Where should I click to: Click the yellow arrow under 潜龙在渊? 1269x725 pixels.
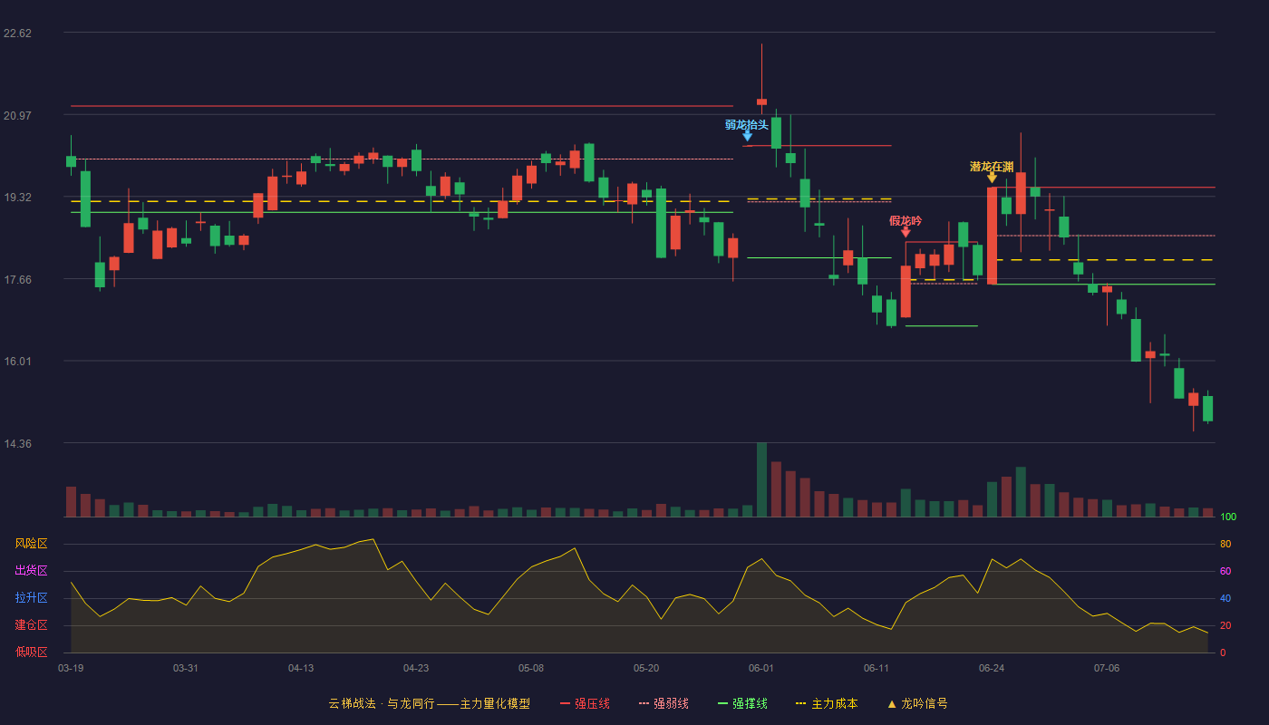click(x=992, y=178)
